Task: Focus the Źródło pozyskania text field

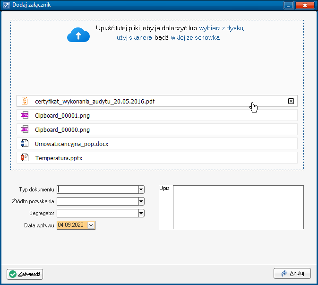Action: pos(98,201)
